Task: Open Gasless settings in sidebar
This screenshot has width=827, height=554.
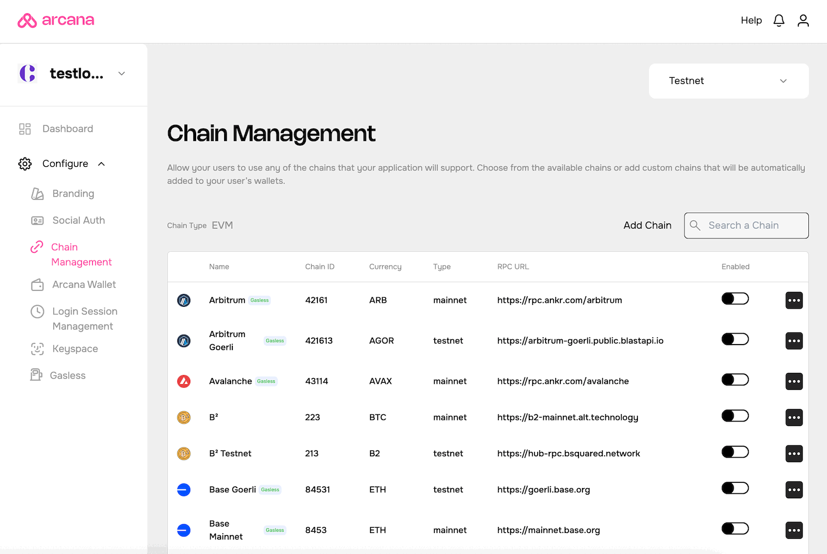Action: 68,376
